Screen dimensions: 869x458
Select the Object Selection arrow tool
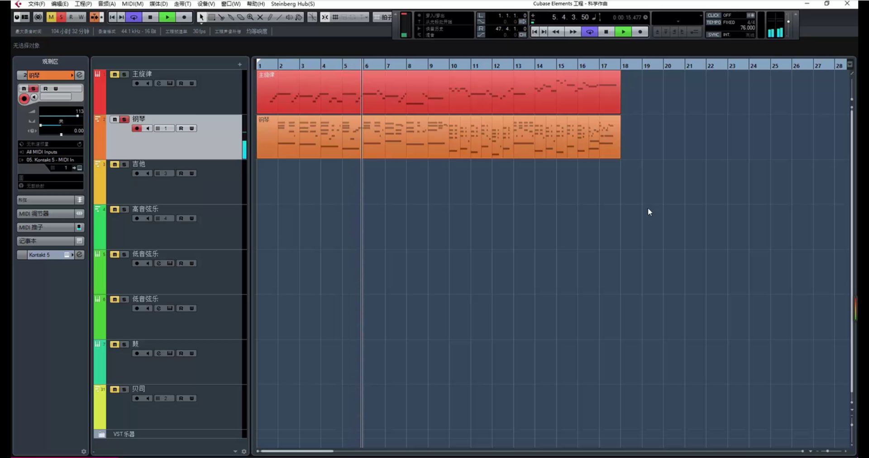tap(201, 17)
